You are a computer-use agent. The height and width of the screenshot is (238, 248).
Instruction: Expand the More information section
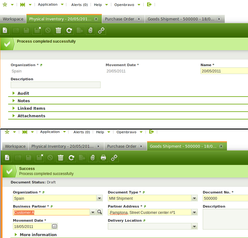pyautogui.click(x=38, y=235)
